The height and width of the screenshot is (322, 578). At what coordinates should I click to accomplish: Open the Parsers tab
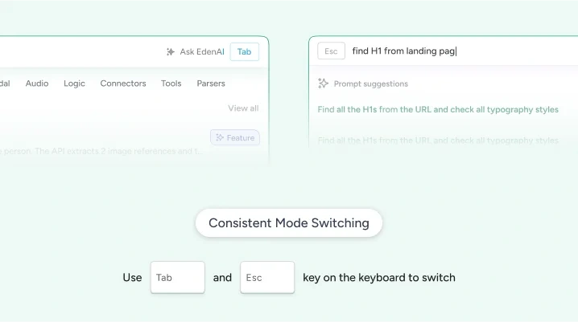pyautogui.click(x=211, y=84)
